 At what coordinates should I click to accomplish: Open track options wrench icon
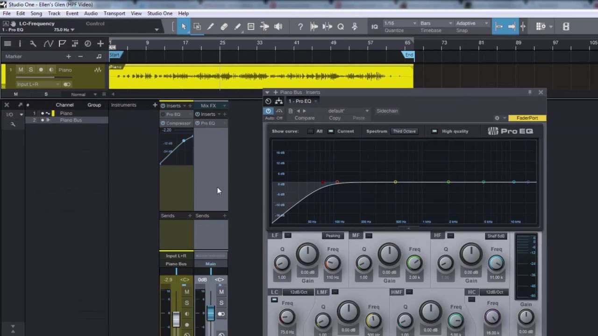(33, 43)
